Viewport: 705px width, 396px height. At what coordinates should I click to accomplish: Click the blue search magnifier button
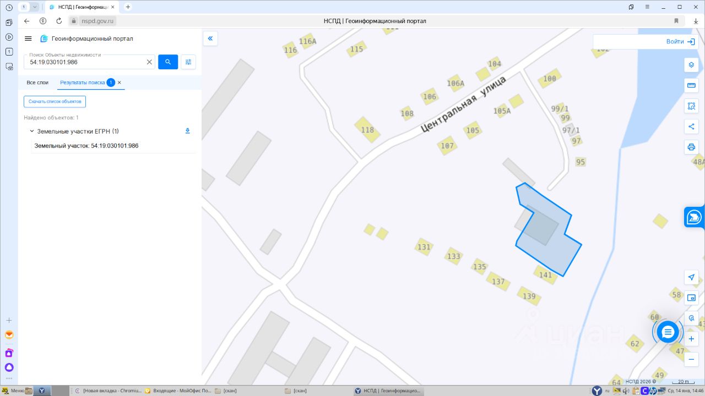click(x=168, y=62)
